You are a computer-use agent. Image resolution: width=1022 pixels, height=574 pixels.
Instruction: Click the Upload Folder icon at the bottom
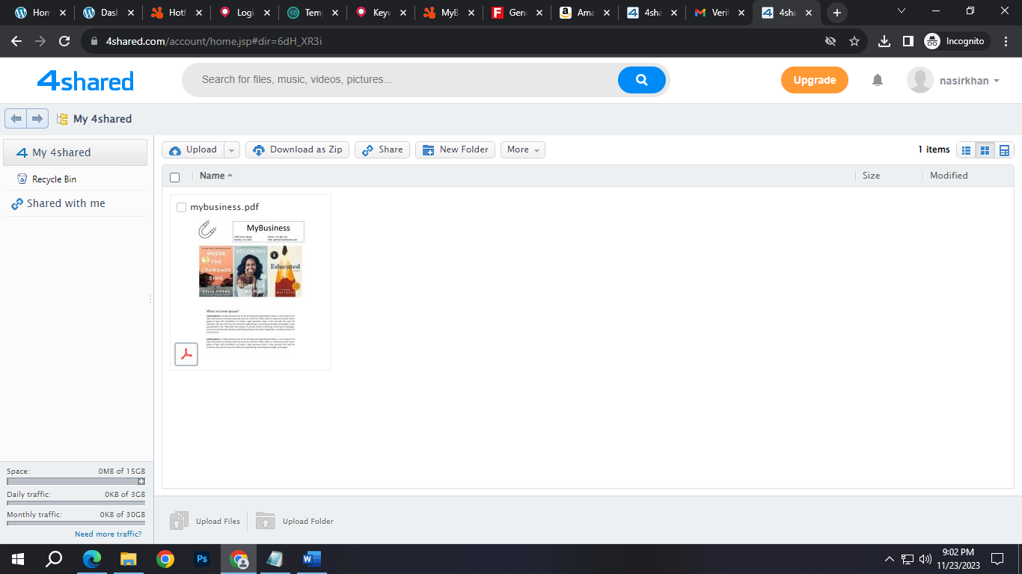[x=266, y=521]
